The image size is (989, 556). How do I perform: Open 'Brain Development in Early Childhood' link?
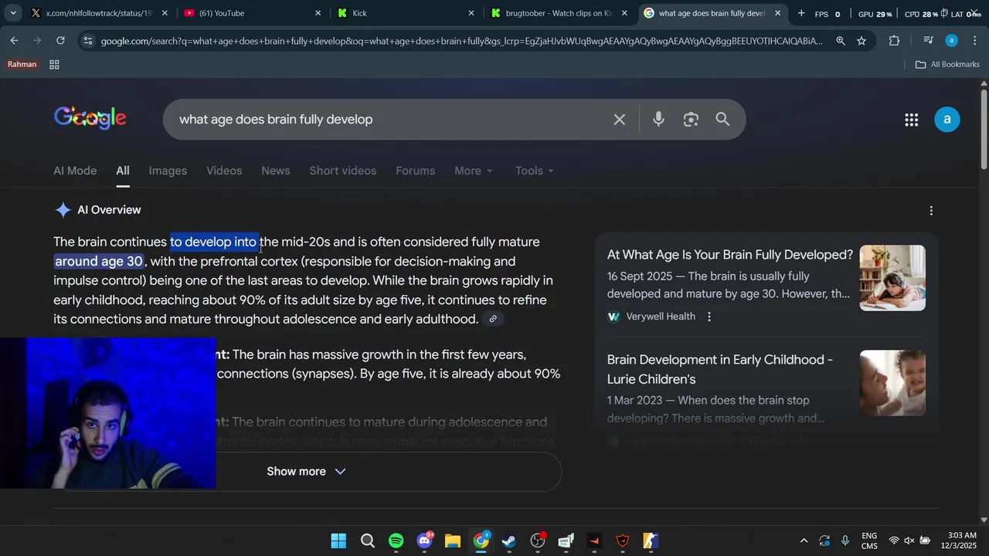click(720, 369)
